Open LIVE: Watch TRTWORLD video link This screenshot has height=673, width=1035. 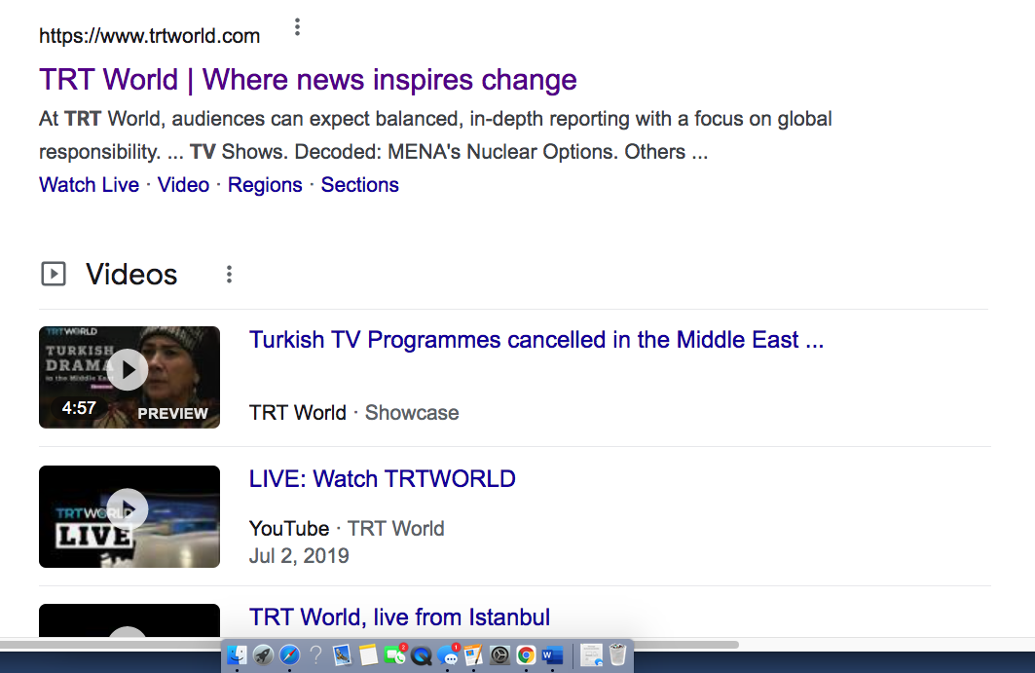pyautogui.click(x=383, y=479)
